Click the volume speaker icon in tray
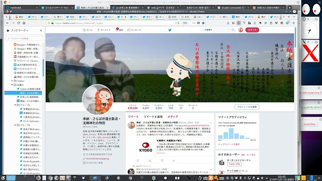 click(x=262, y=178)
